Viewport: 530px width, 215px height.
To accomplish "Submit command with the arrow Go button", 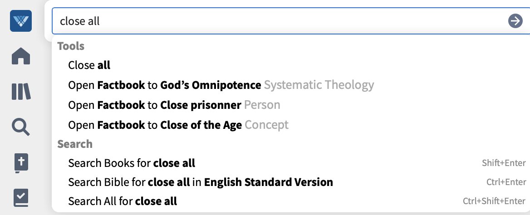I will click(x=515, y=21).
